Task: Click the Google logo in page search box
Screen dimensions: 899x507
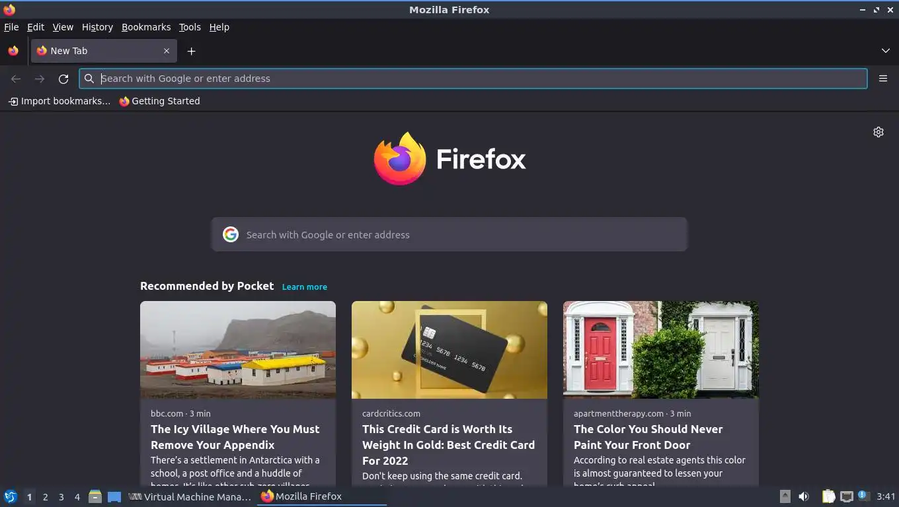Action: (230, 234)
